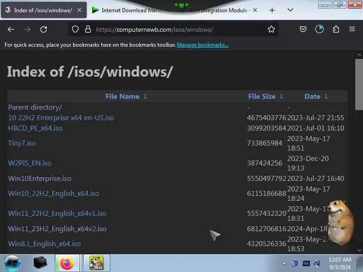Open the volume tray icon
363x272 pixels.
[x=317, y=263]
